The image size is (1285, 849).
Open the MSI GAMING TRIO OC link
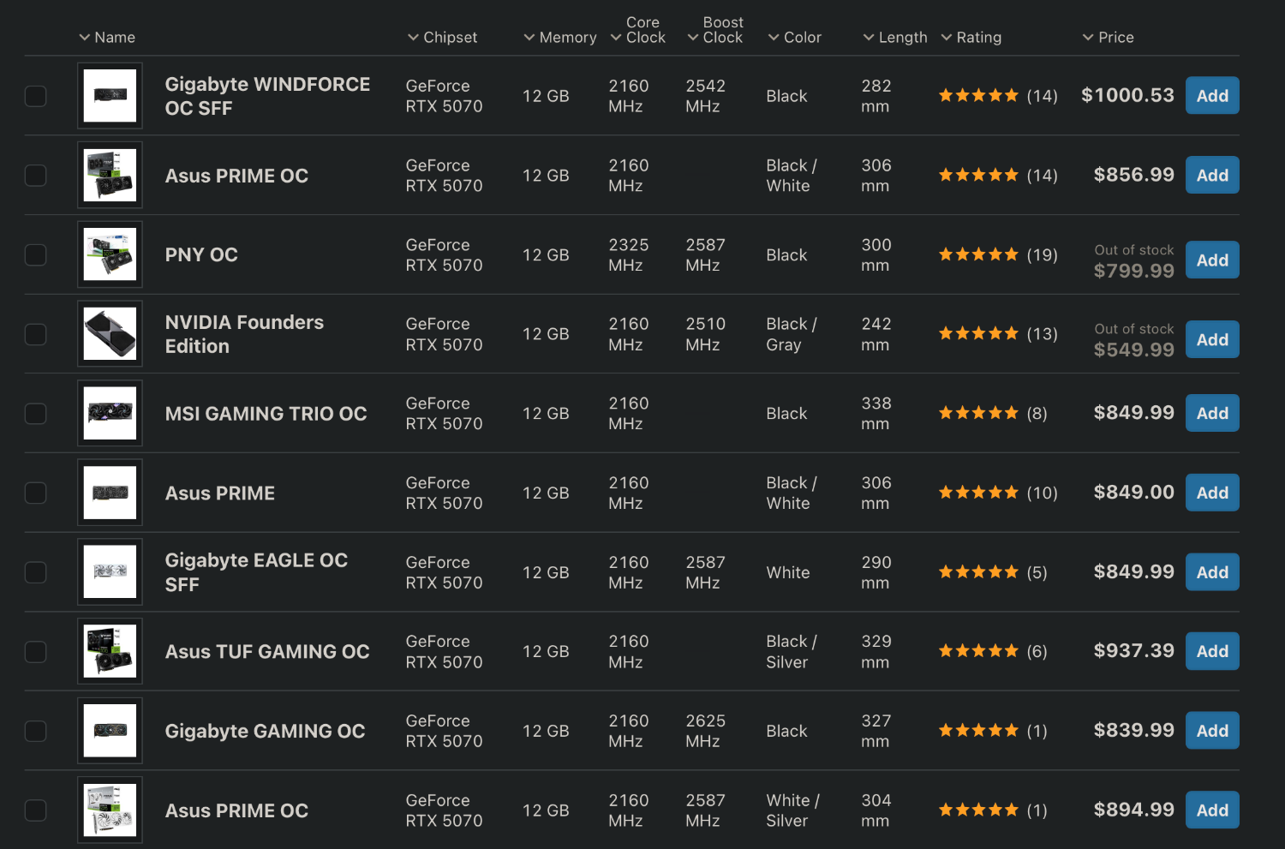(266, 414)
